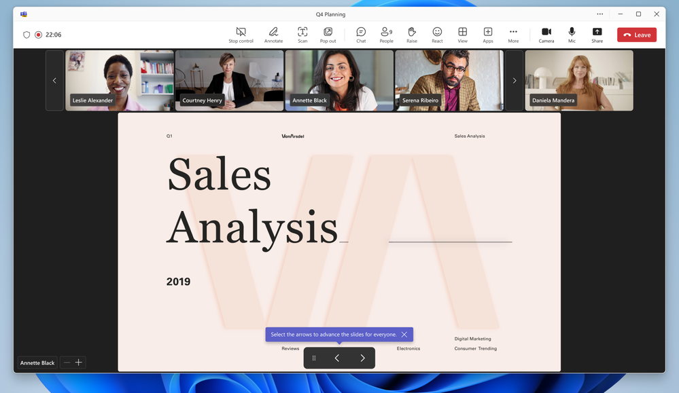
Task: Click the Digital Marketing text on slide
Action: [472, 339]
